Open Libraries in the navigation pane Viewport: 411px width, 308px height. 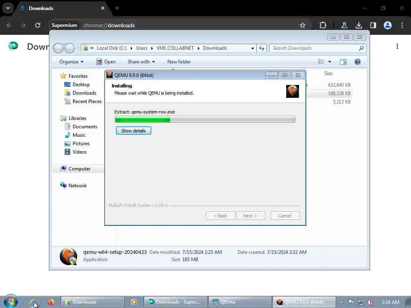(77, 118)
